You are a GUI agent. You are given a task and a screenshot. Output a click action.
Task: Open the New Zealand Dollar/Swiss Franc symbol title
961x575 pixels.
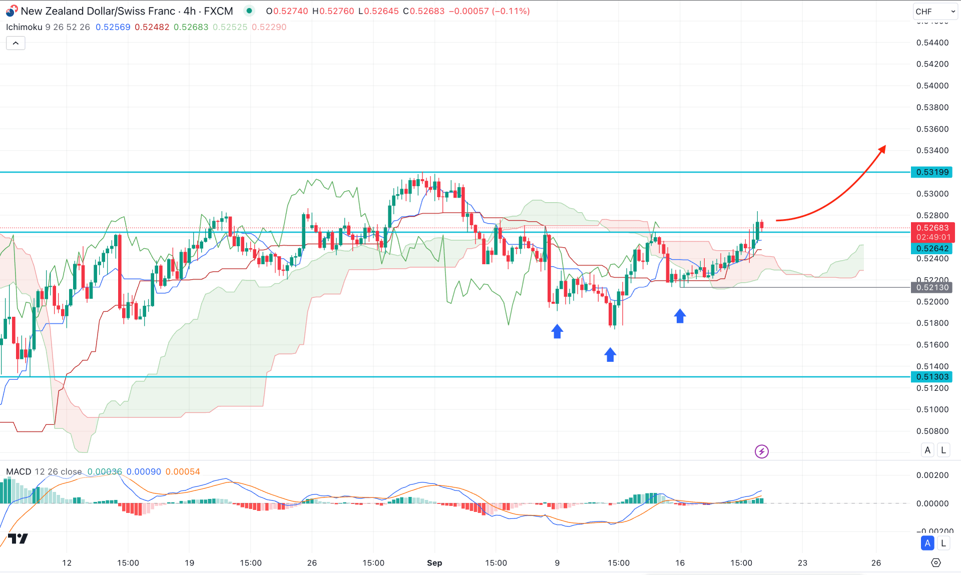(127, 11)
